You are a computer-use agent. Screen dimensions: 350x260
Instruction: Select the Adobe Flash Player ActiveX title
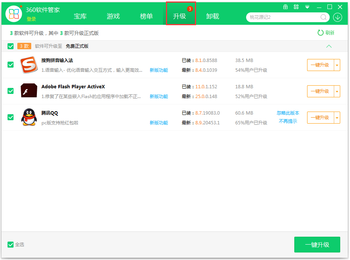click(x=73, y=87)
